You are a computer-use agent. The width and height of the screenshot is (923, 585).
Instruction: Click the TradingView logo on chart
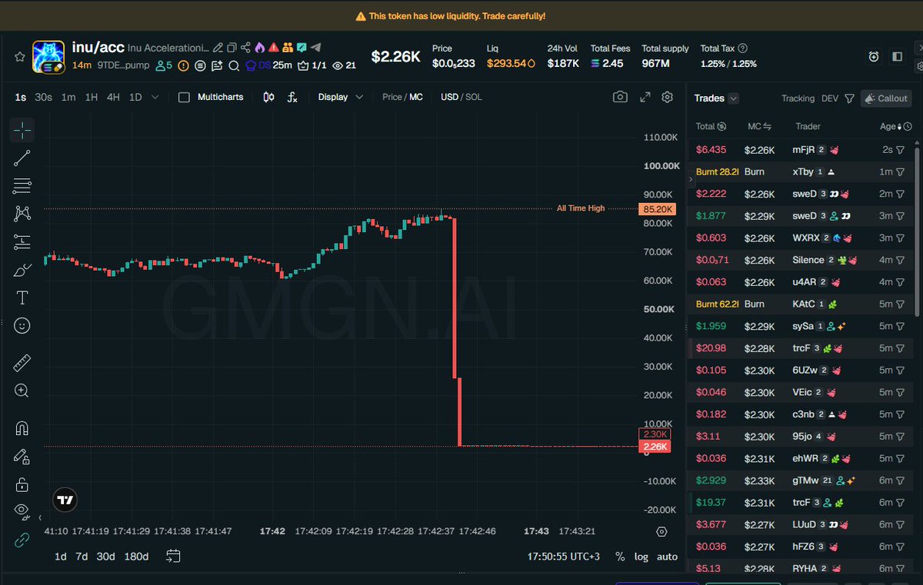(x=65, y=500)
